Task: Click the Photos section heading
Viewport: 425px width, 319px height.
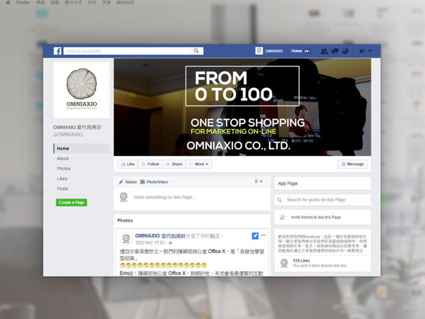Action: pyautogui.click(x=125, y=221)
